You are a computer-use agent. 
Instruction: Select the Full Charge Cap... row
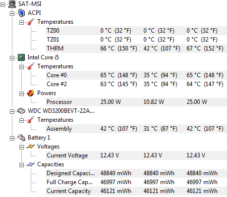(x=136, y=182)
